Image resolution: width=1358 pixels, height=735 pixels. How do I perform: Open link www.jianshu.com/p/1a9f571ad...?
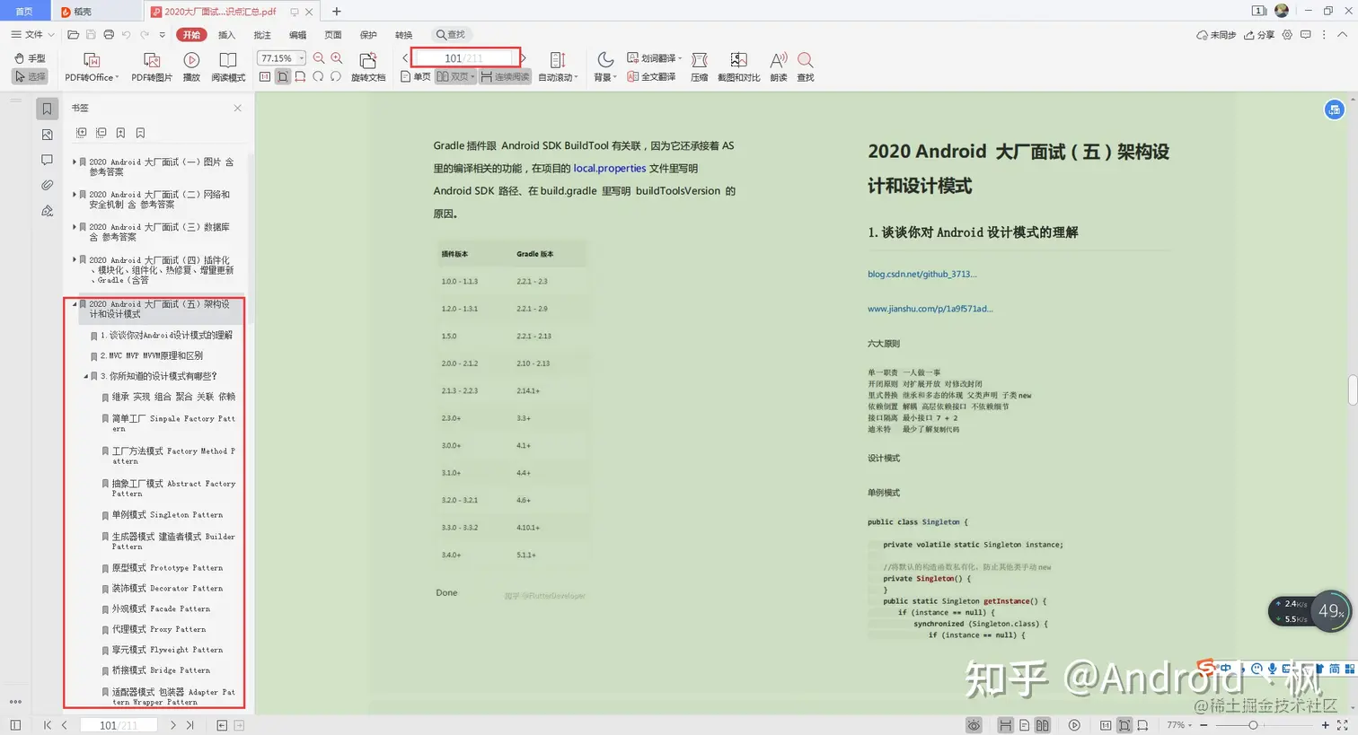(930, 308)
